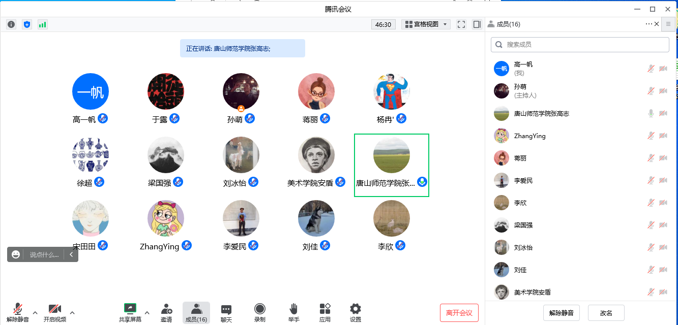
Task: Toggle 解除静音 microphone button
Action: [x=18, y=312]
